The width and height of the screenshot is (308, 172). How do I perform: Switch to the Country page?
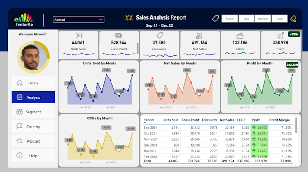click(33, 126)
